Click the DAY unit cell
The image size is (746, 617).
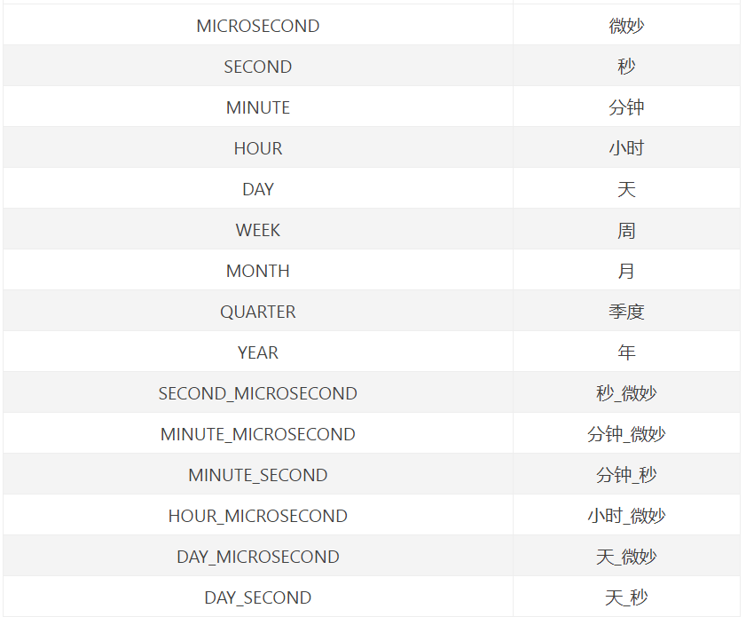click(x=258, y=189)
